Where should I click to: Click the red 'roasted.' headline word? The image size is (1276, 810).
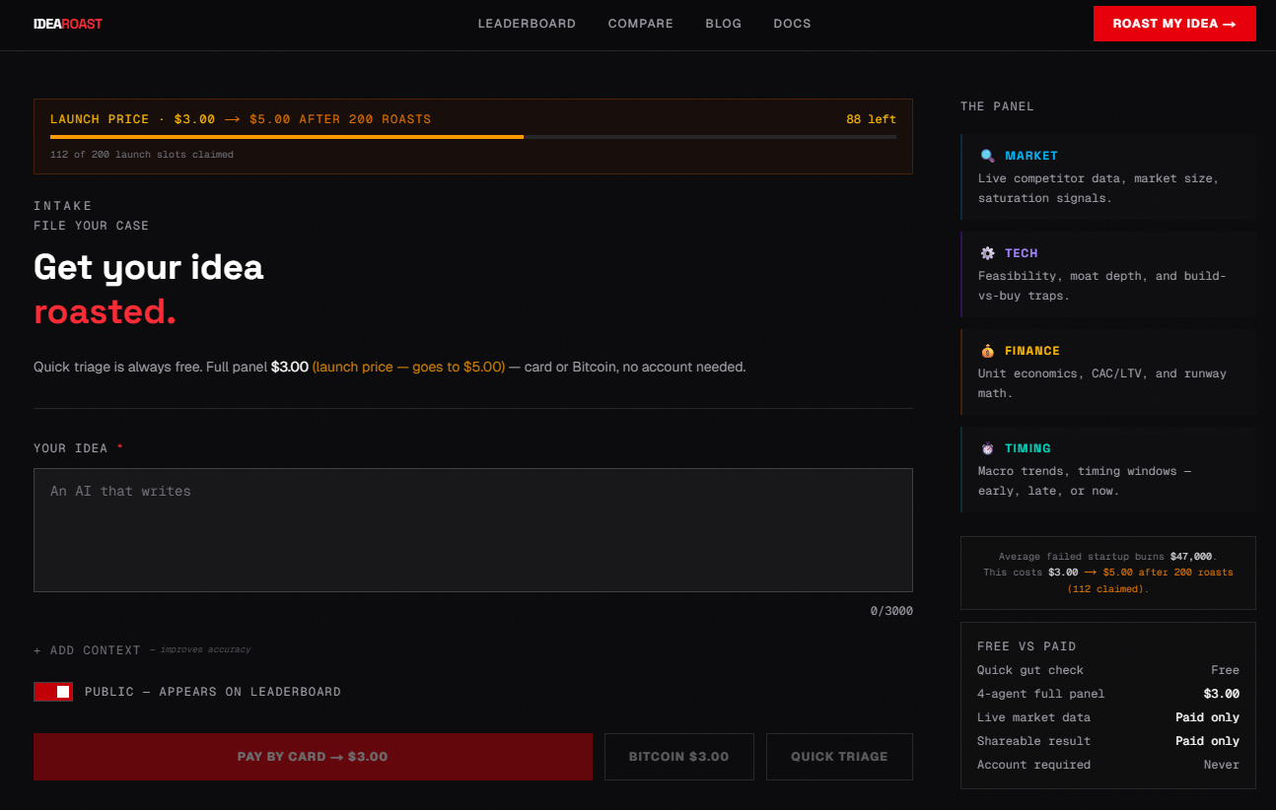105,311
